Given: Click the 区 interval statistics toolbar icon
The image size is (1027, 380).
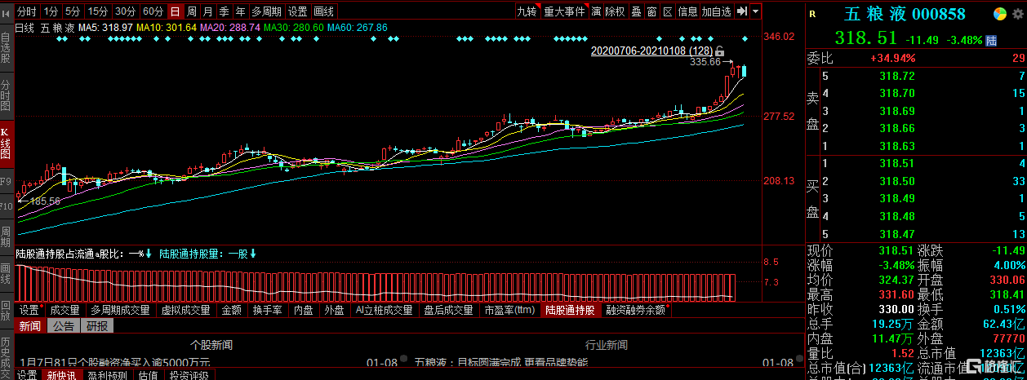Looking at the screenshot, I should click(x=667, y=11).
